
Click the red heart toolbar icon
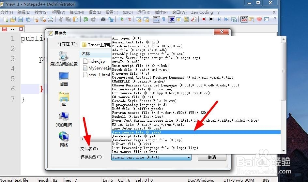click(259, 19)
